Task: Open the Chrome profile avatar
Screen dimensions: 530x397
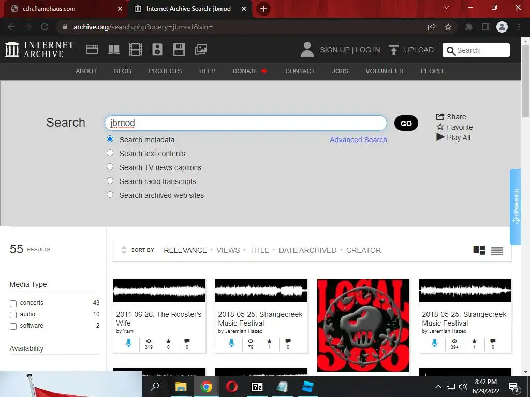Action: 502,27
